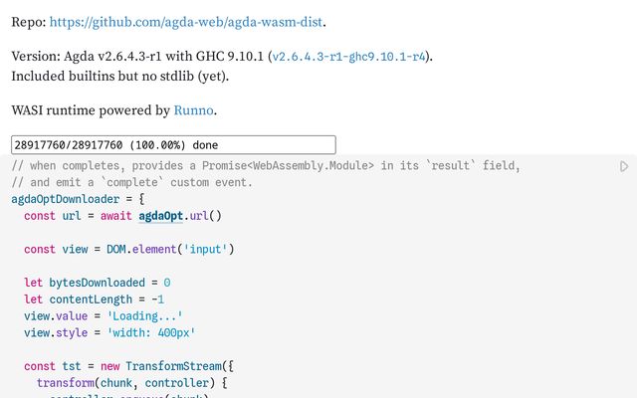Viewport: 637px width, 398px height.
Task: Click the comment mentioning Promise<WebAssembly.Module>
Action: click(265, 165)
